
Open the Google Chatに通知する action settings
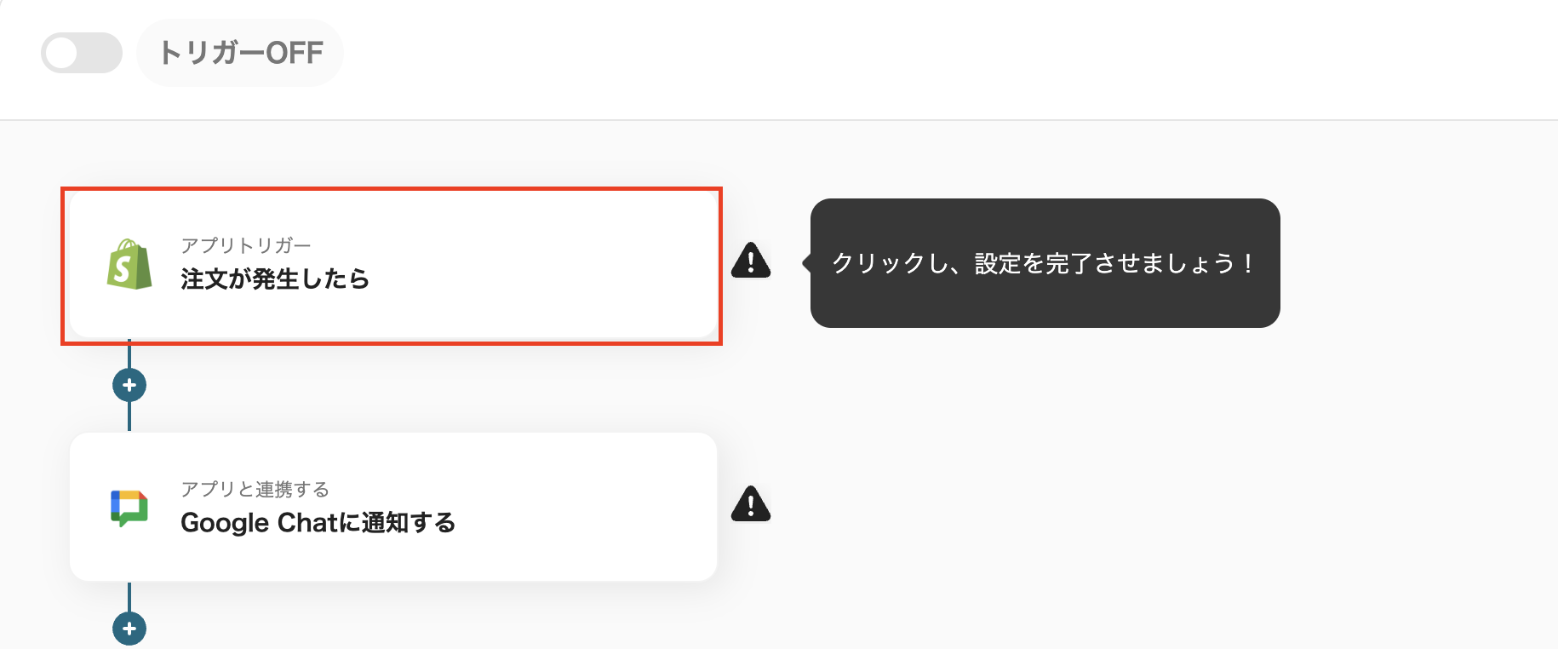coord(392,508)
